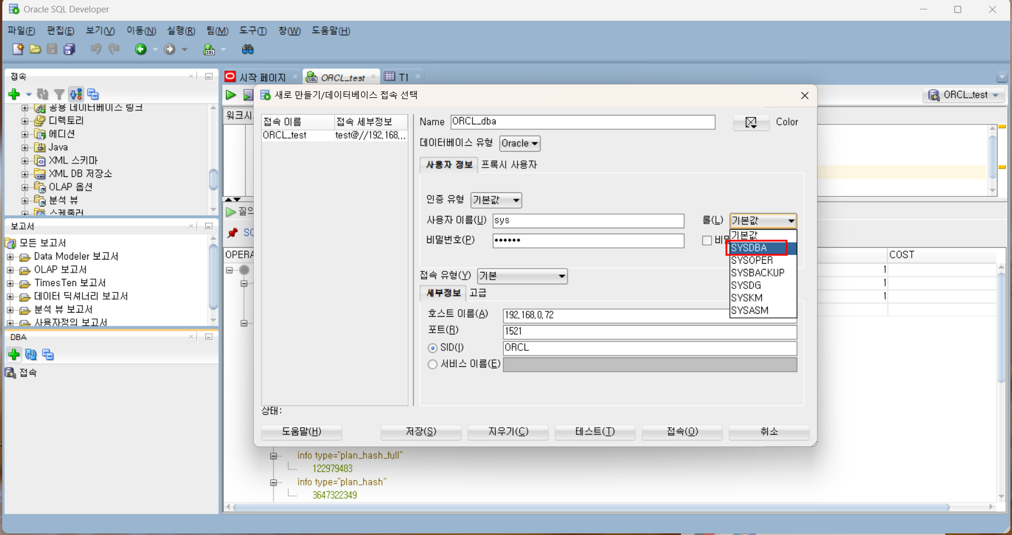Switch to the 프록시 사용자 tab
Image resolution: width=1012 pixels, height=535 pixels.
click(x=509, y=165)
